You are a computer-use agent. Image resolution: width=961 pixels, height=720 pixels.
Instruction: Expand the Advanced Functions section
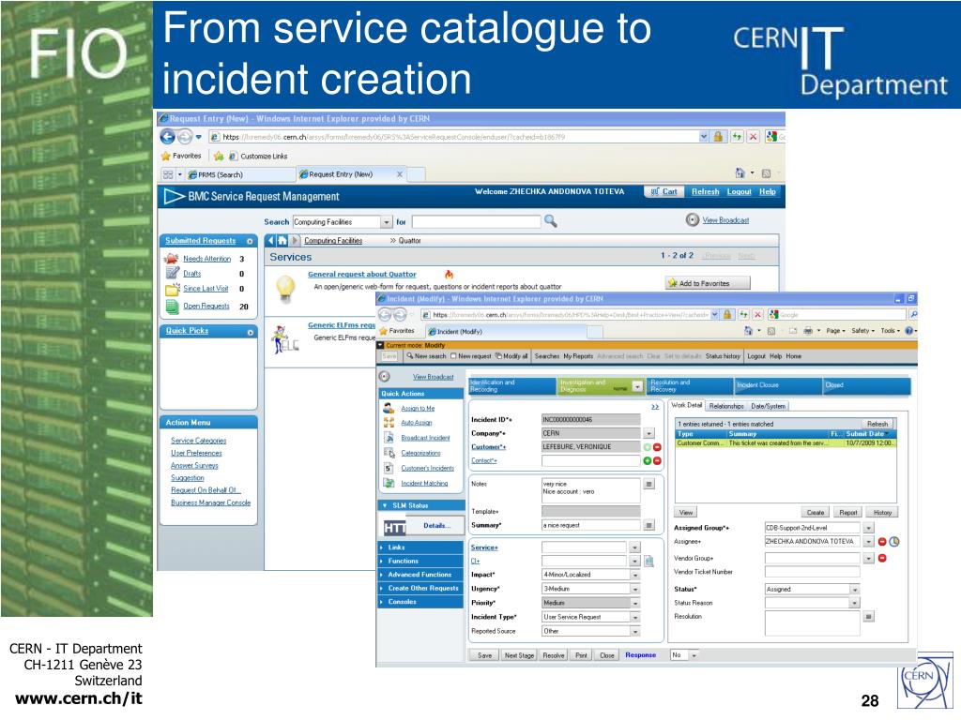coord(421,575)
